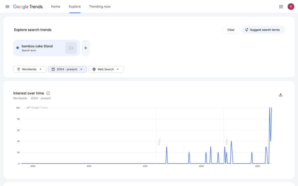This screenshot has height=186, width=298.
Task: Switch to the Trending now tab
Action: click(x=100, y=7)
